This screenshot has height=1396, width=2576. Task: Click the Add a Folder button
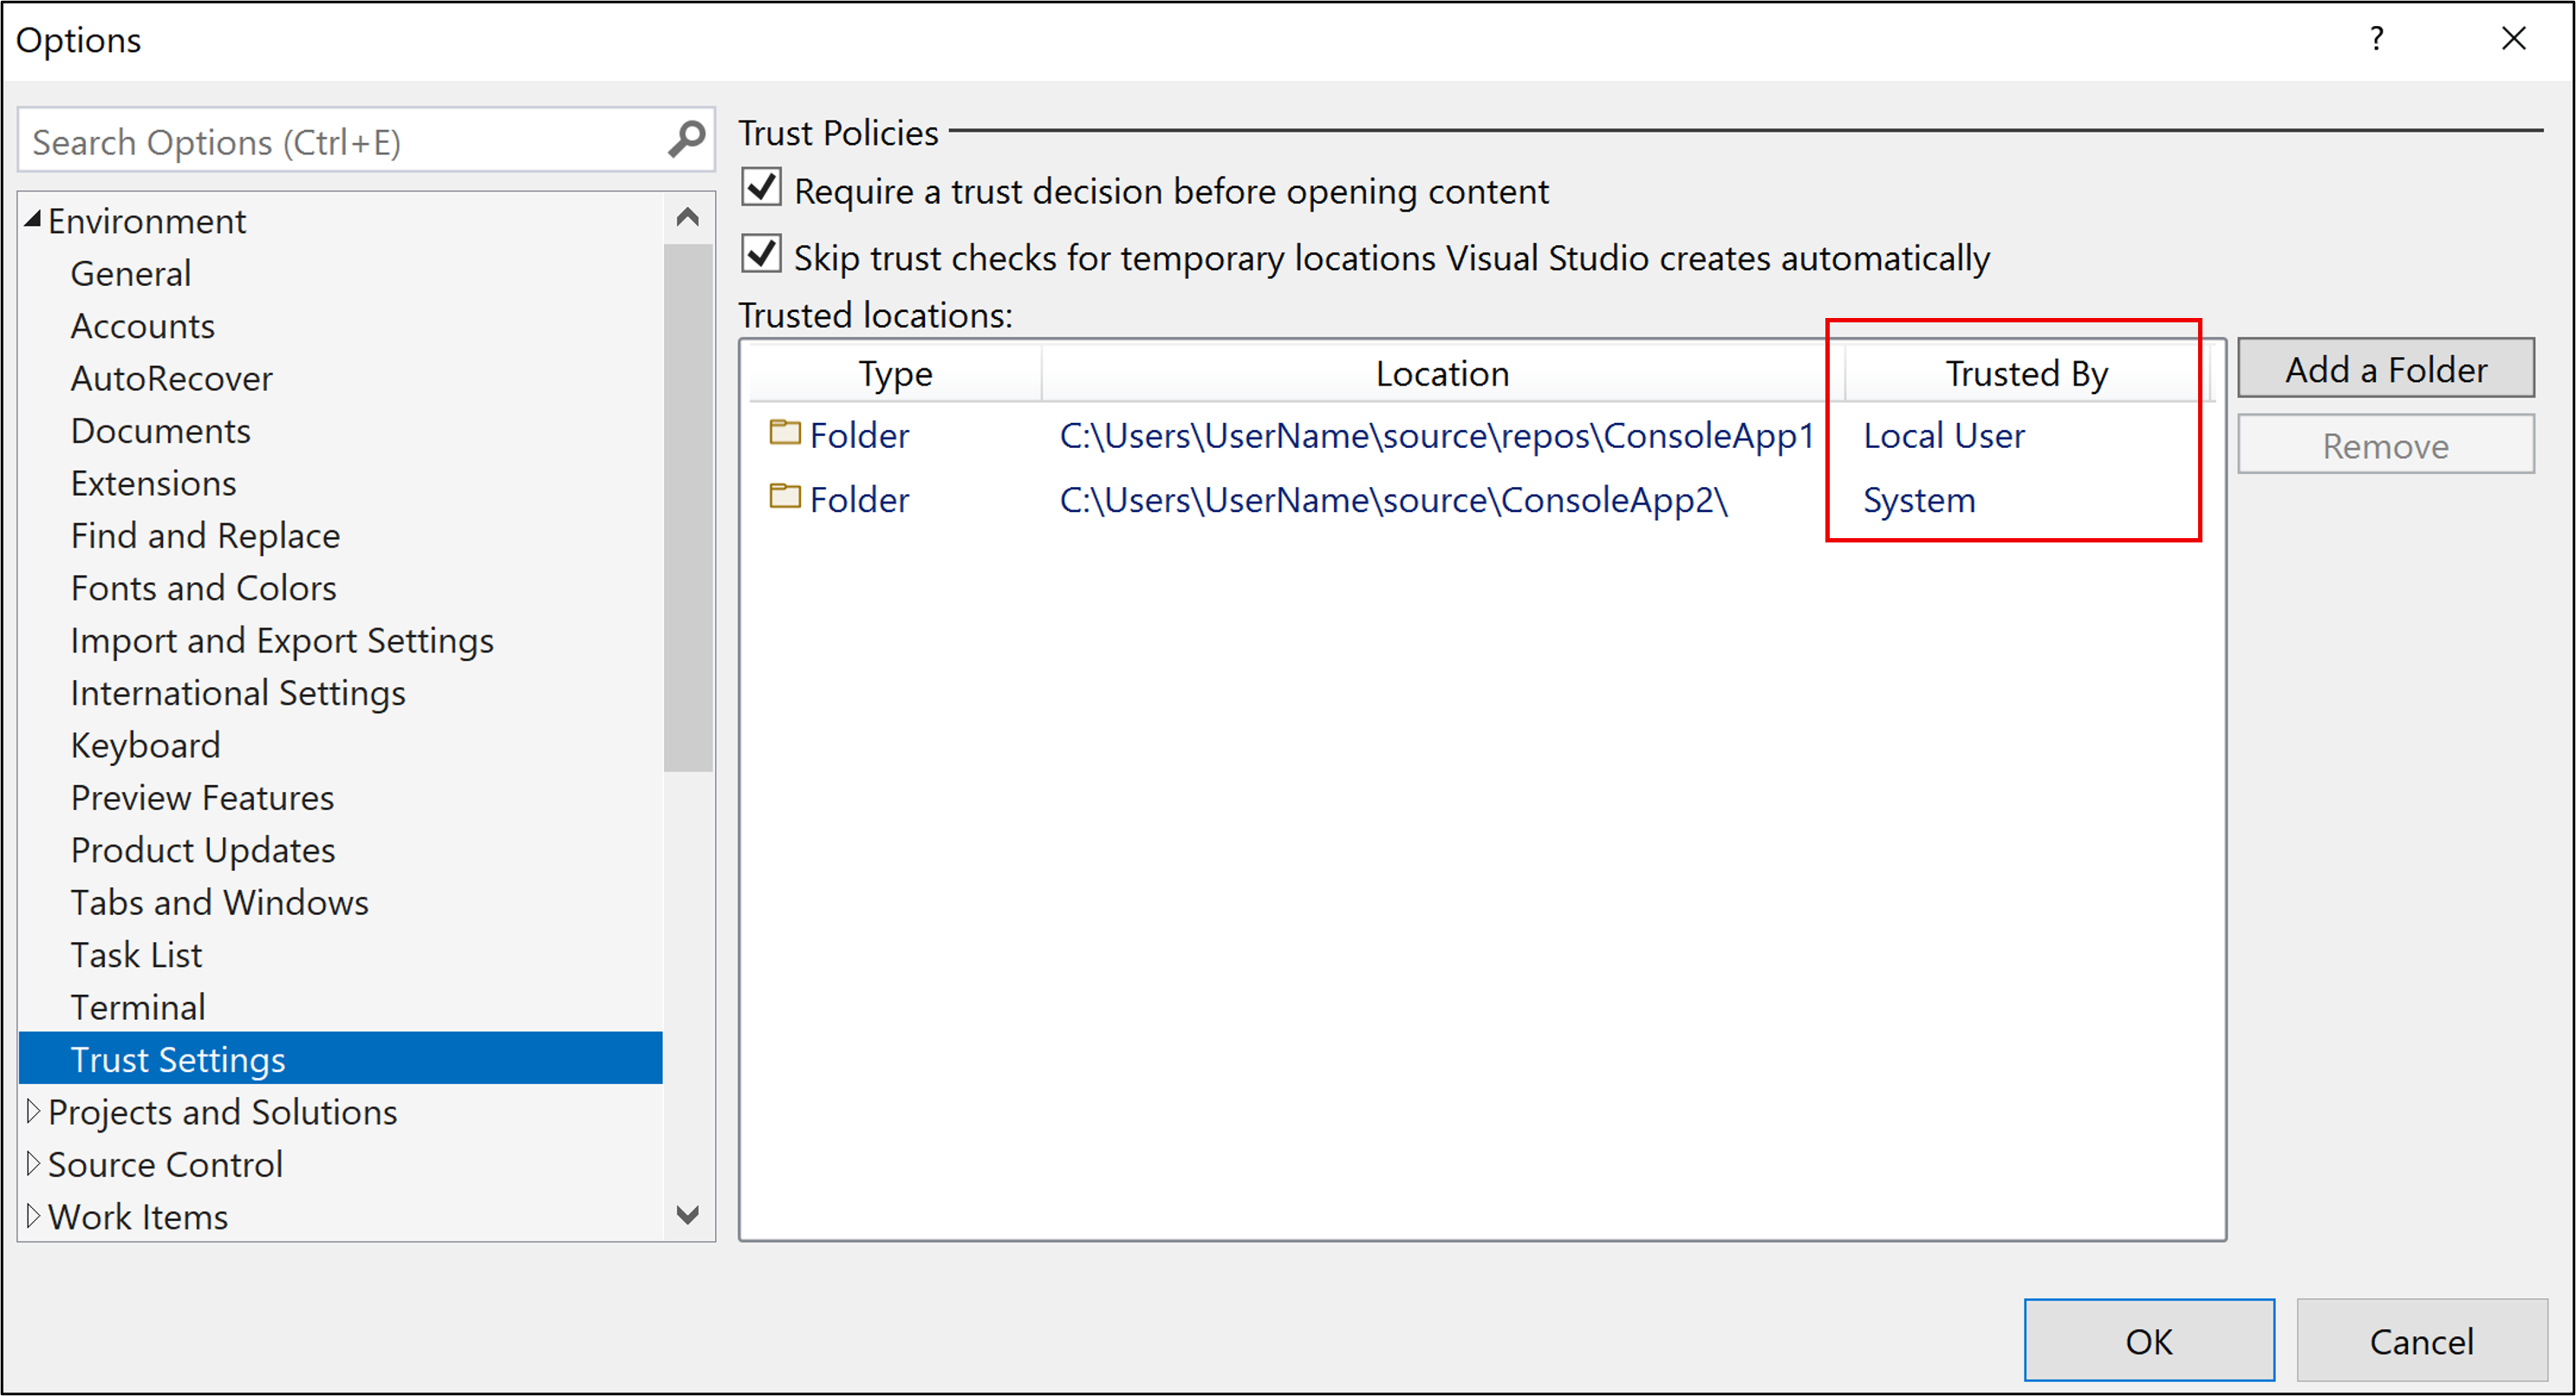(2387, 368)
